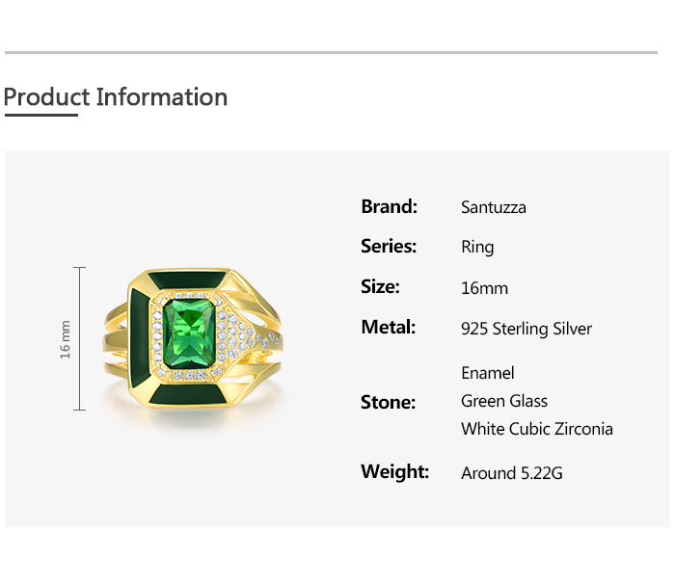Click the green emerald-cut center stone

coord(188,334)
